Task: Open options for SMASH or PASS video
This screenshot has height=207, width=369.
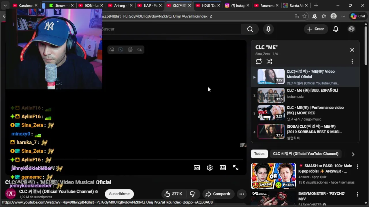Action: pos(357,166)
